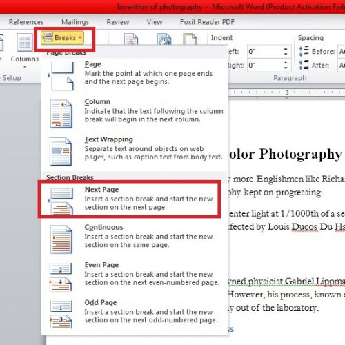The height and width of the screenshot is (345, 345).
Task: Open the References ribbon tab
Action: pyautogui.click(x=26, y=22)
